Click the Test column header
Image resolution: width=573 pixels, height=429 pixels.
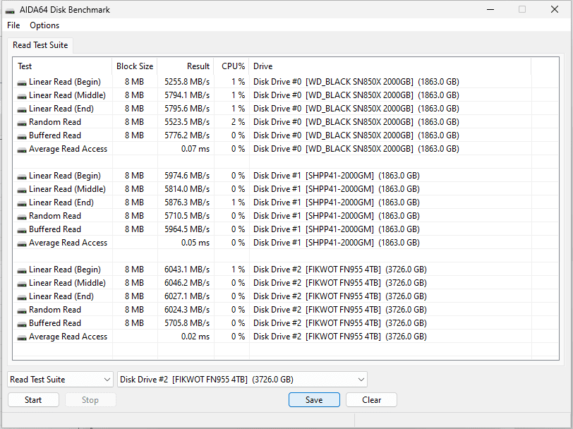coord(63,66)
